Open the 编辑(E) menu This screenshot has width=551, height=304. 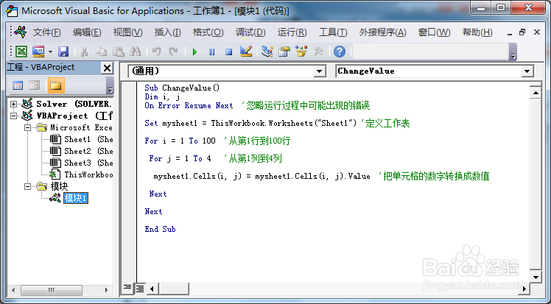click(87, 32)
